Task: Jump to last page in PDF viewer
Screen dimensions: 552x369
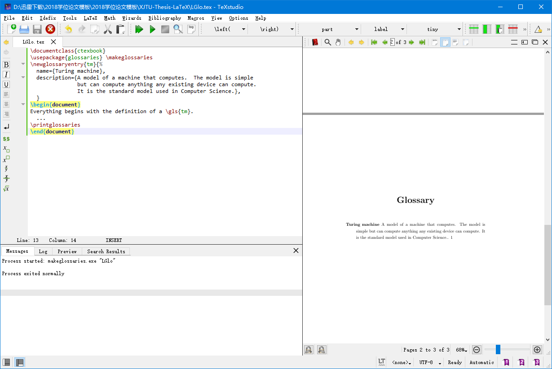Action: click(422, 42)
